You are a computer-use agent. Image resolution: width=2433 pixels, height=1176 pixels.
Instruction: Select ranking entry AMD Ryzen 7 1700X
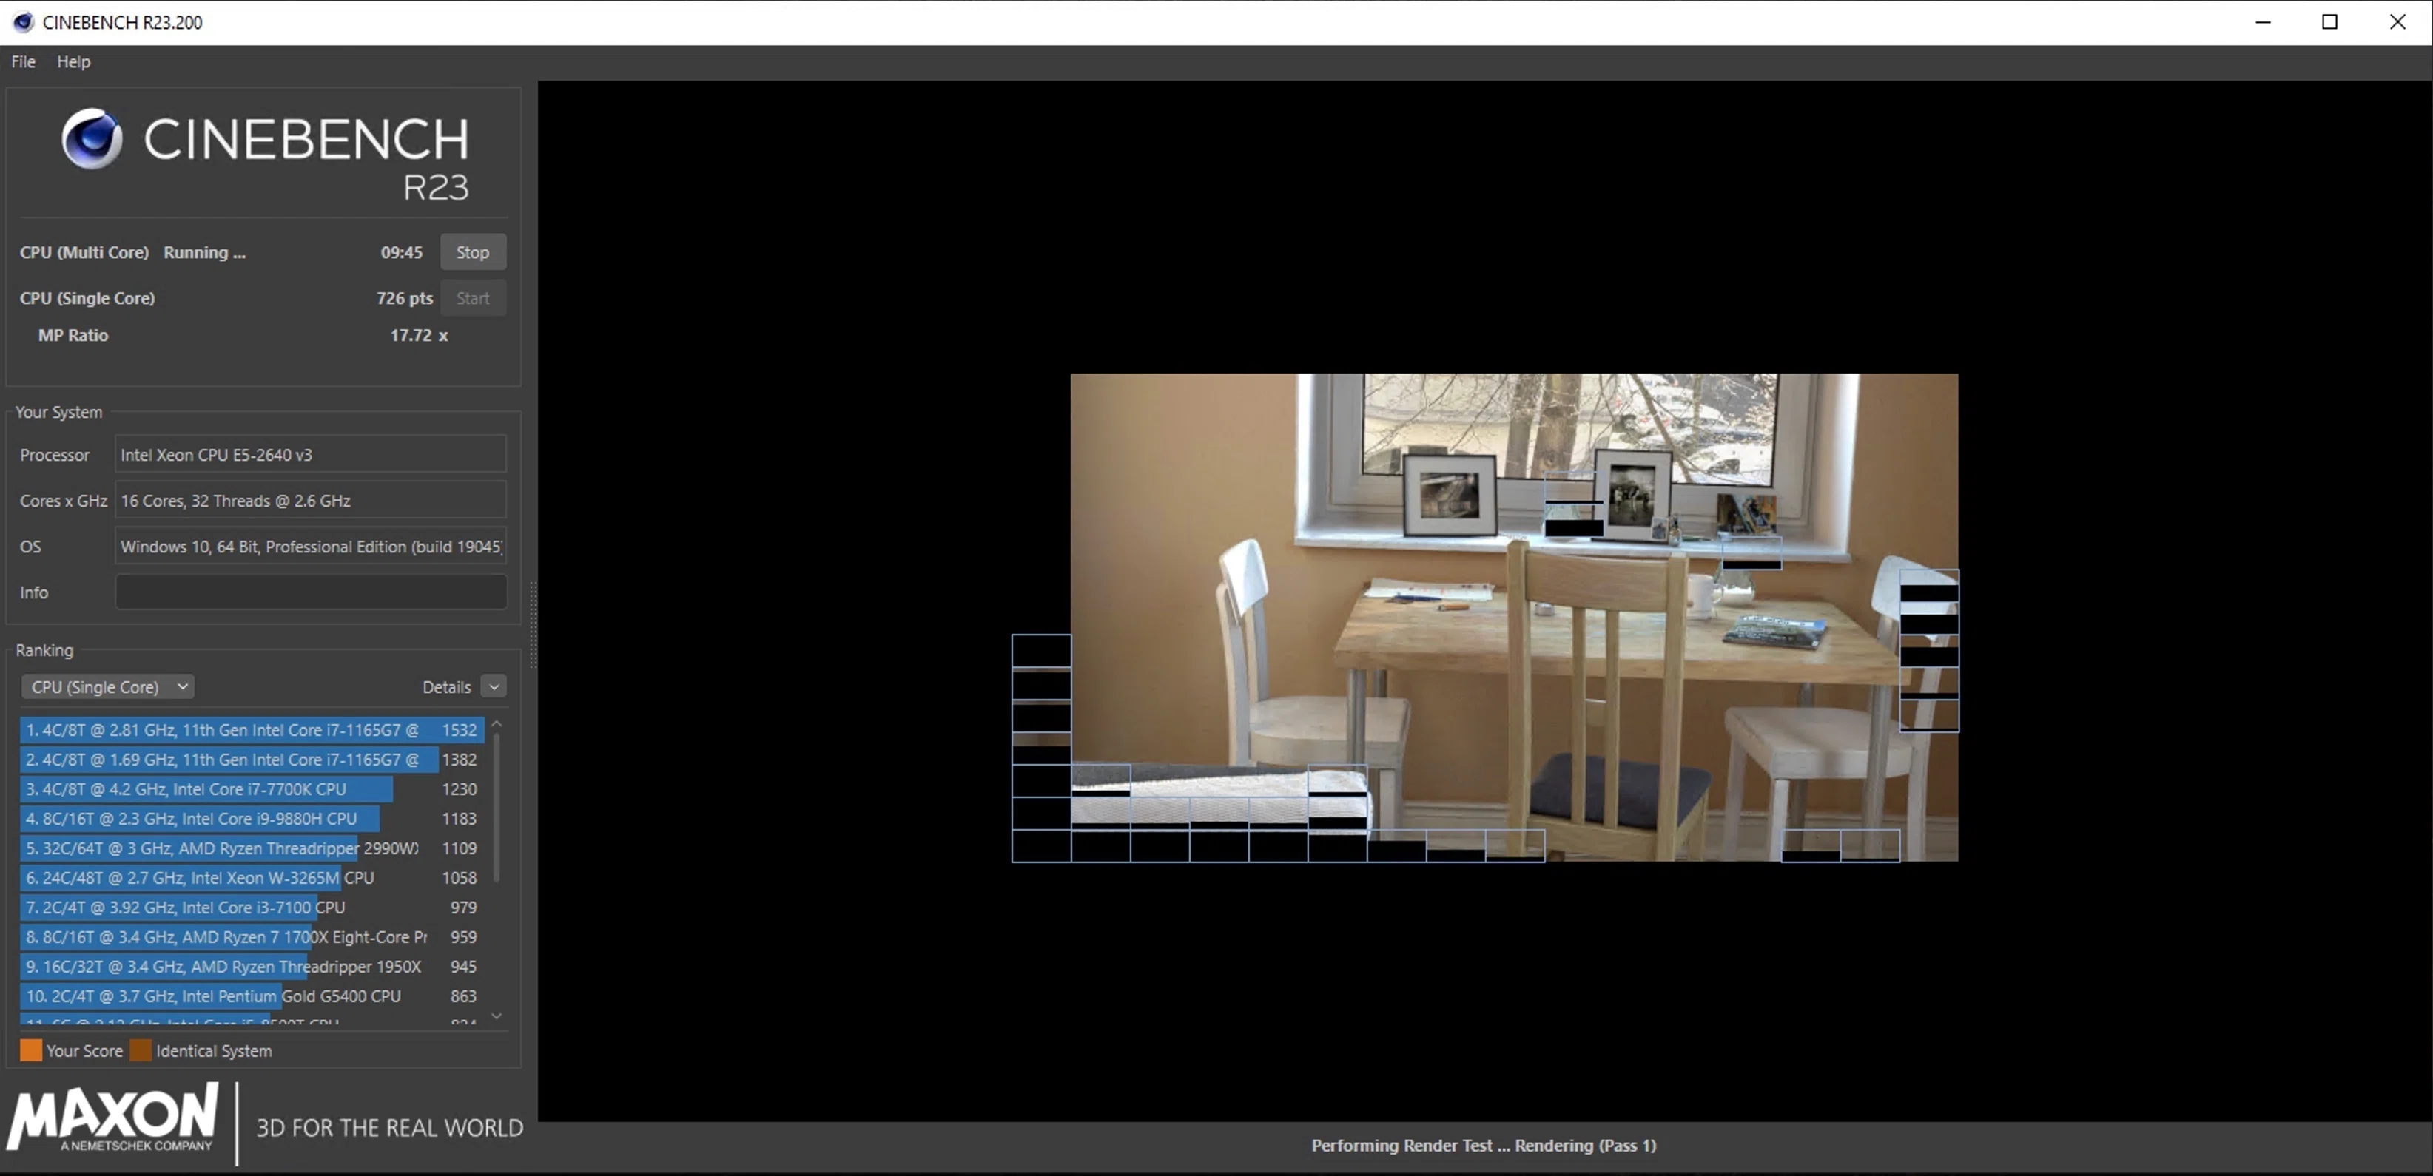coord(252,937)
